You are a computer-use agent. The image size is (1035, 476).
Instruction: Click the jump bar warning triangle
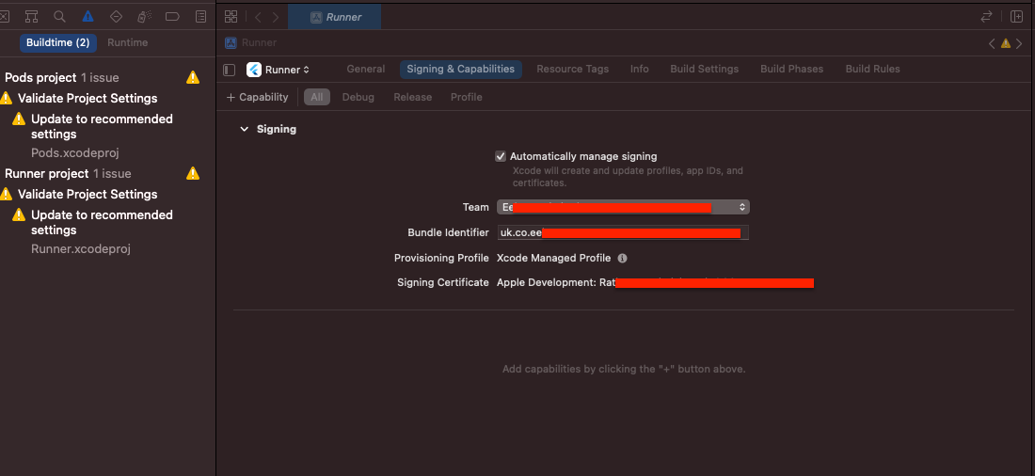pyautogui.click(x=1005, y=43)
